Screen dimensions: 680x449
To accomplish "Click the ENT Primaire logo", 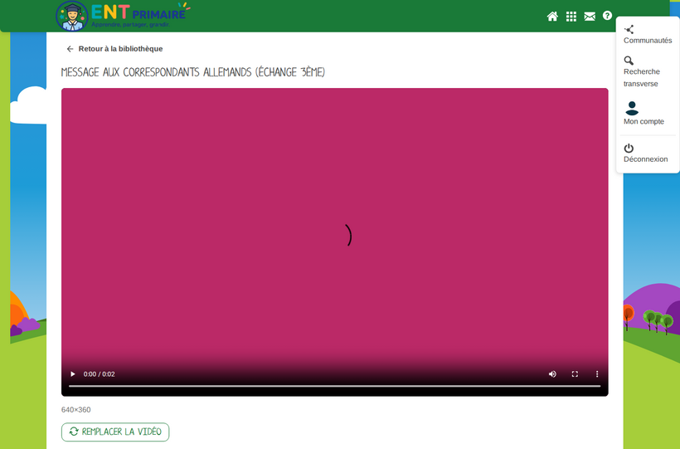I will tap(124, 16).
